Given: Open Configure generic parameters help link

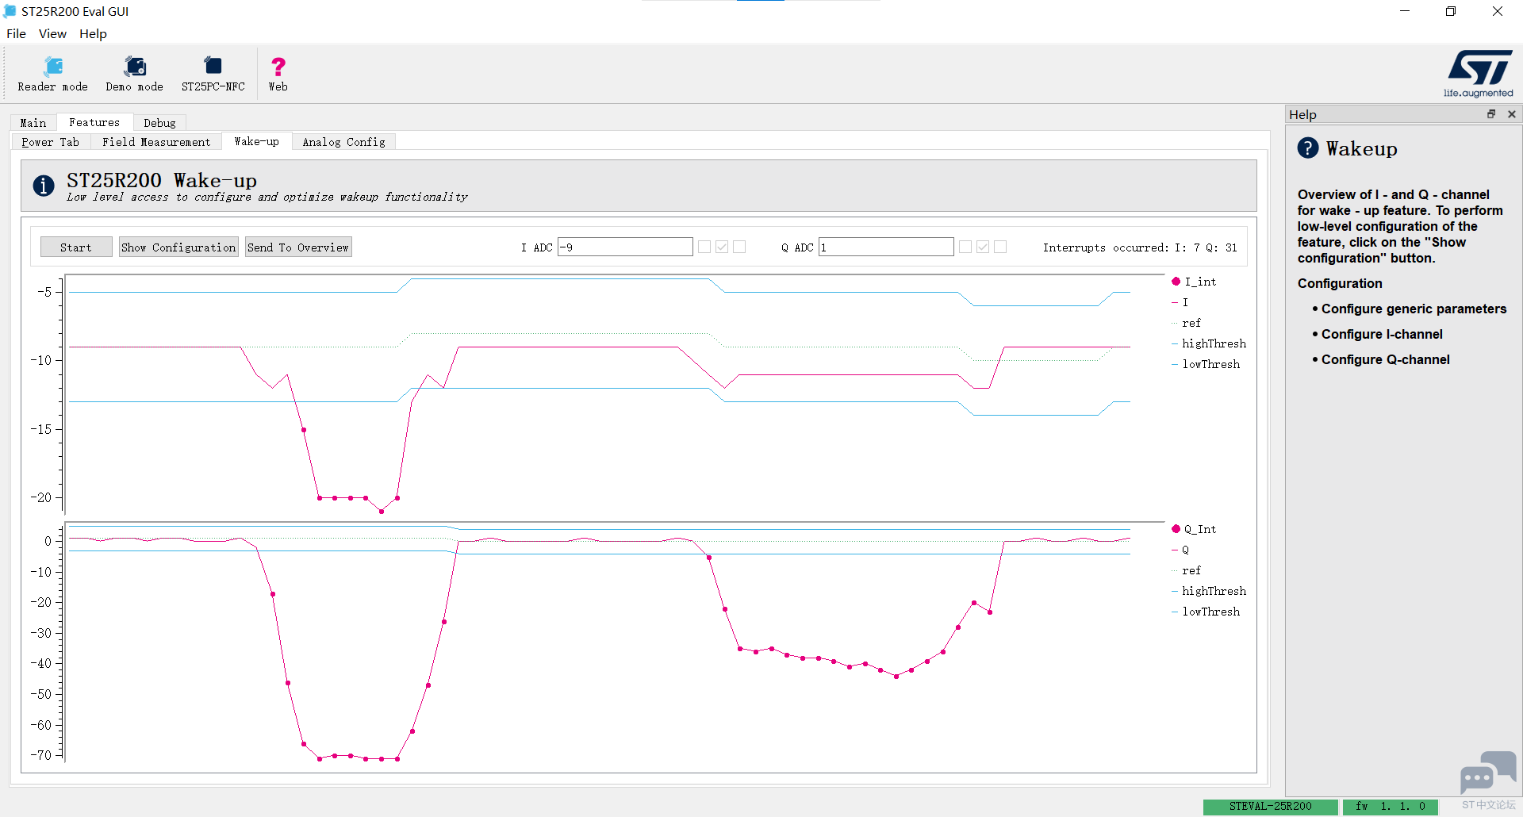Looking at the screenshot, I should tap(1414, 309).
